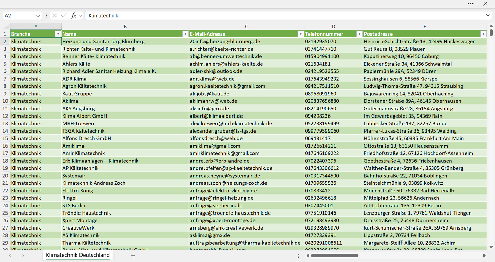Screen dimensions: 495x262
Task: Select cell Ottostraße 13, 63150 Heusenstamm
Action: point(425,146)
